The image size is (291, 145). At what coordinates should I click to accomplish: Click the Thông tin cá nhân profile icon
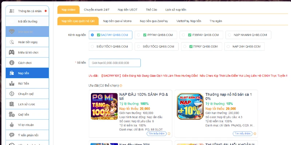tap(12, 11)
